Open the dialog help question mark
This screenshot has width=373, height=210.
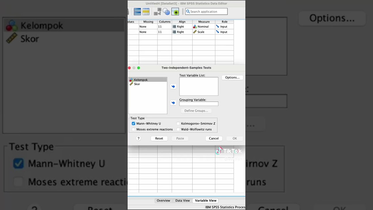coord(138,139)
